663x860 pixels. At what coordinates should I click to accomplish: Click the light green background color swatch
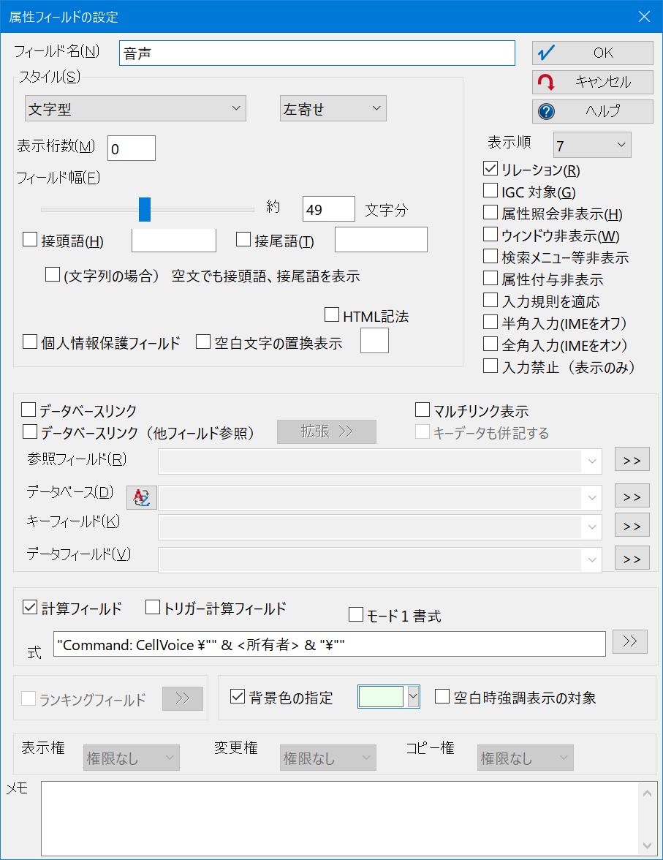coord(381,697)
